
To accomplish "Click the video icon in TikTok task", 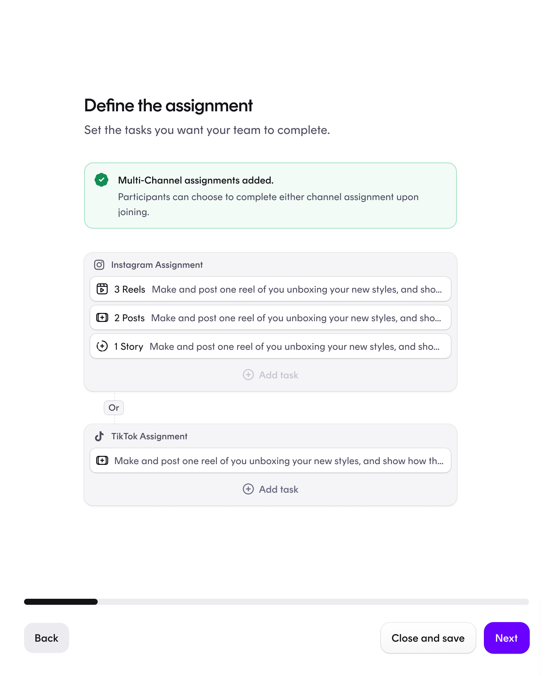I will (102, 460).
